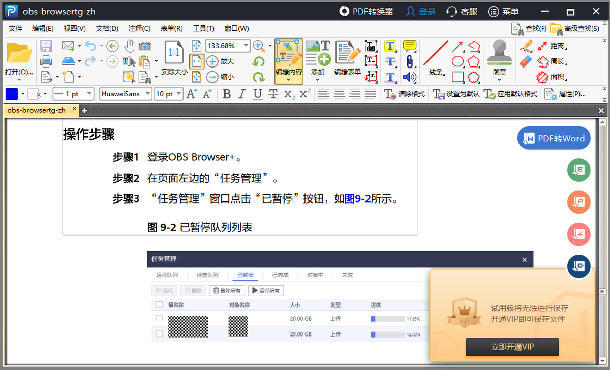Select the red rectangle shape tool

tap(458, 77)
